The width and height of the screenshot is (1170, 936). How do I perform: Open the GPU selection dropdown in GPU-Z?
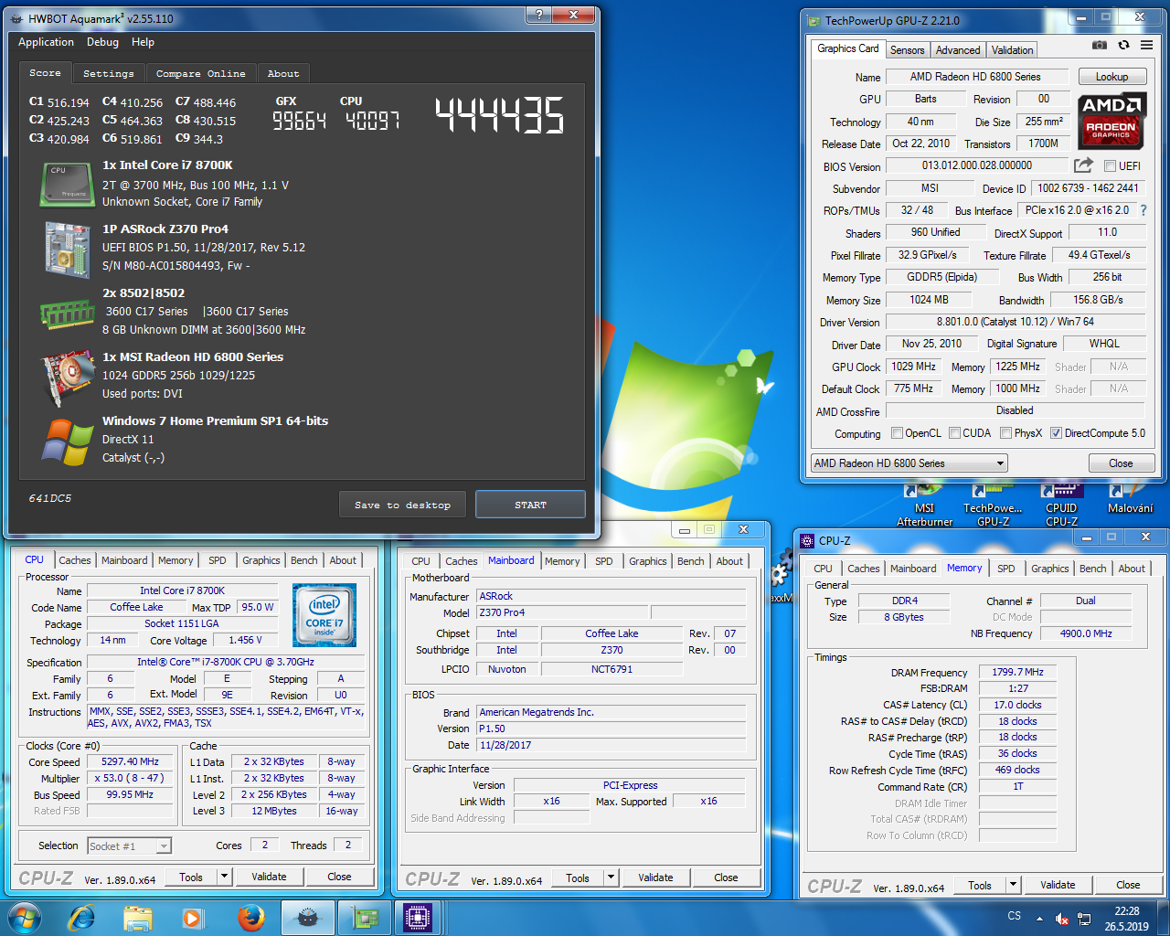point(909,463)
